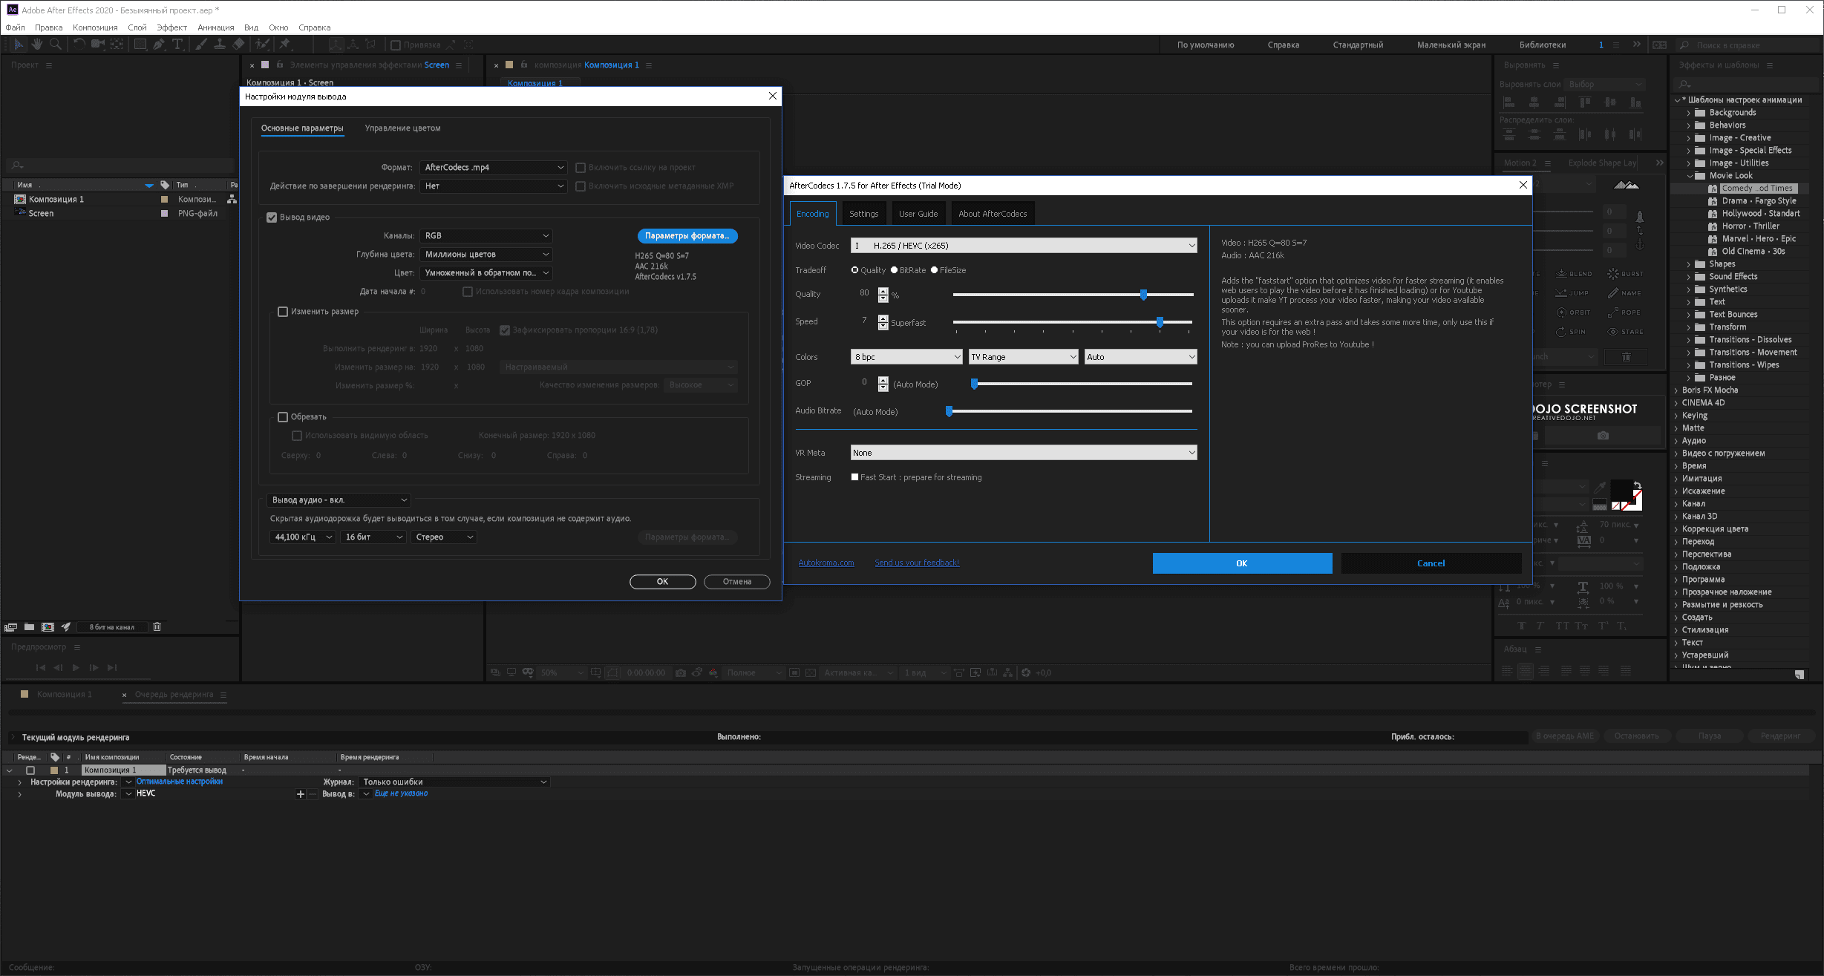Click the trash icon in Project panel
Screen dimensions: 1824x976
click(157, 627)
